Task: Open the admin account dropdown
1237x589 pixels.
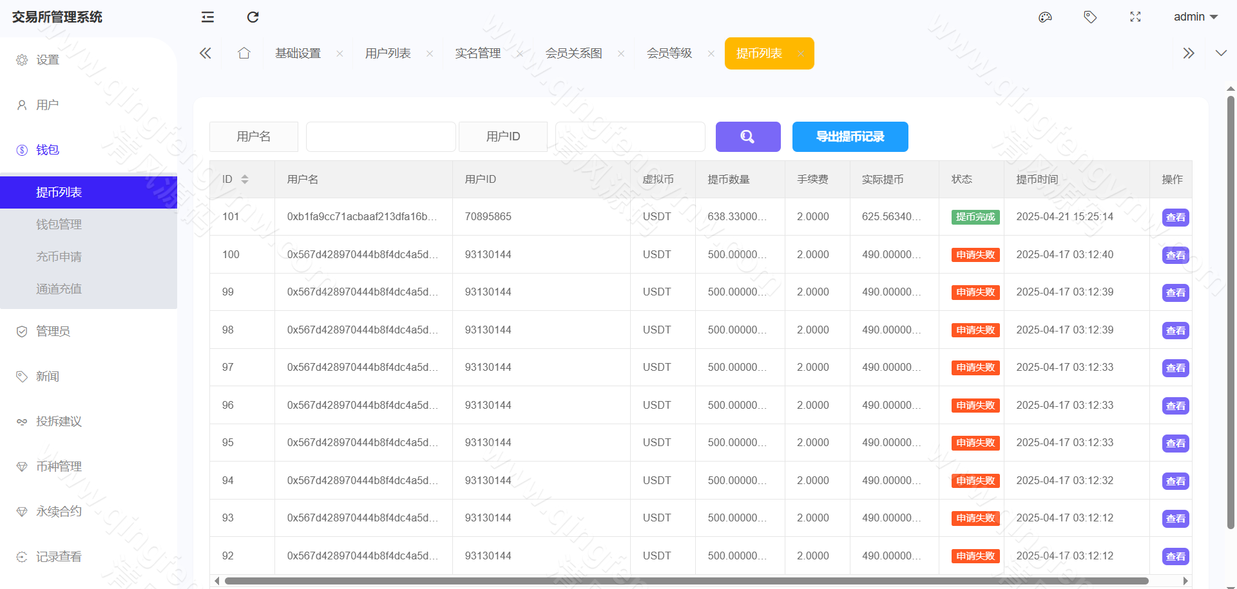Action: tap(1195, 17)
